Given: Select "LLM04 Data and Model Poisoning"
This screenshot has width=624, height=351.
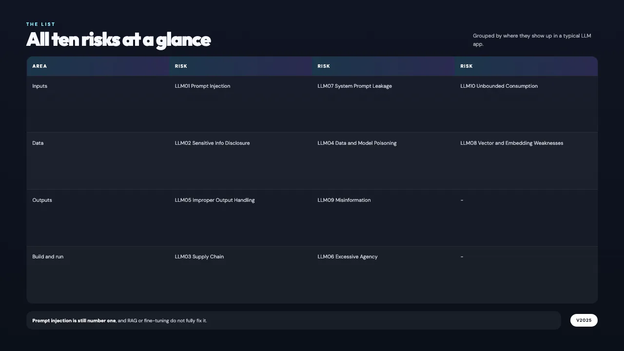Looking at the screenshot, I should click(x=357, y=143).
